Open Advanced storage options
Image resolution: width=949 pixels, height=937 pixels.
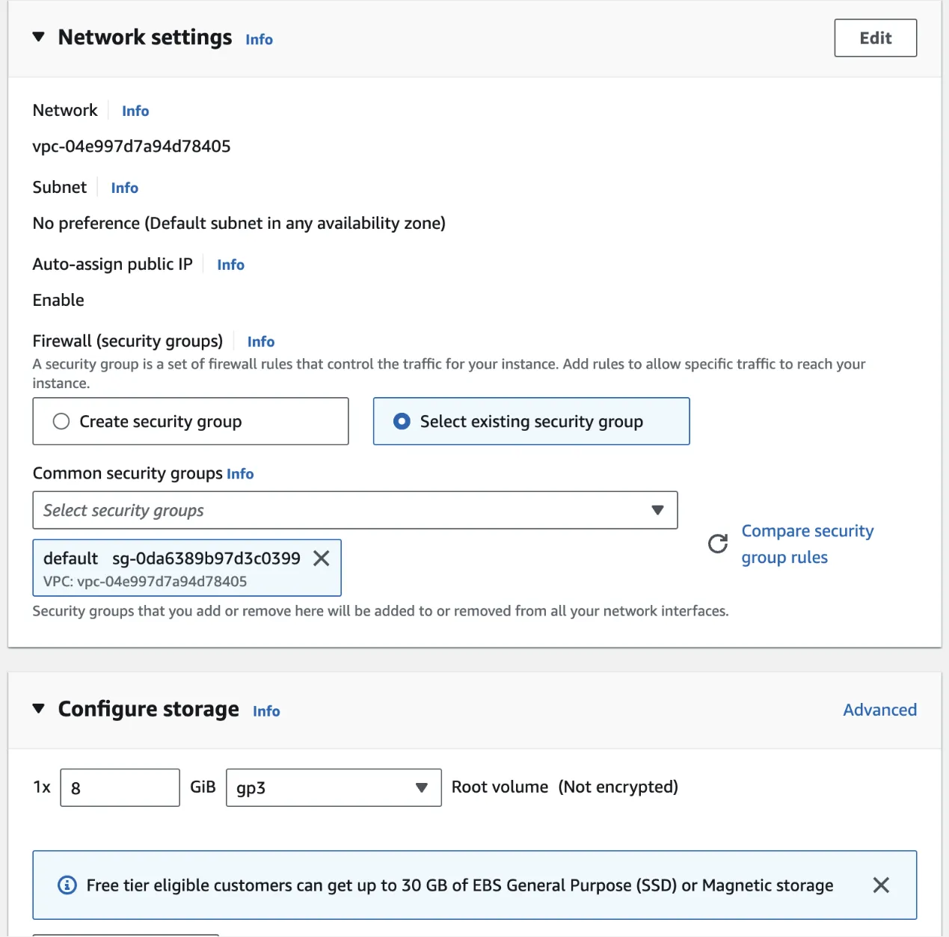point(879,710)
